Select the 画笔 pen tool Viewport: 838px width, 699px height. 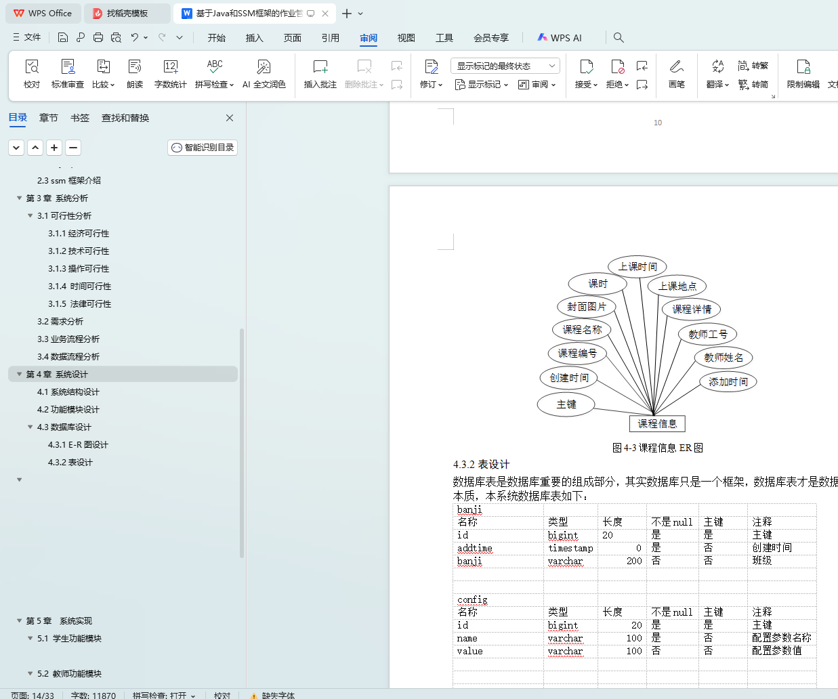tap(677, 73)
